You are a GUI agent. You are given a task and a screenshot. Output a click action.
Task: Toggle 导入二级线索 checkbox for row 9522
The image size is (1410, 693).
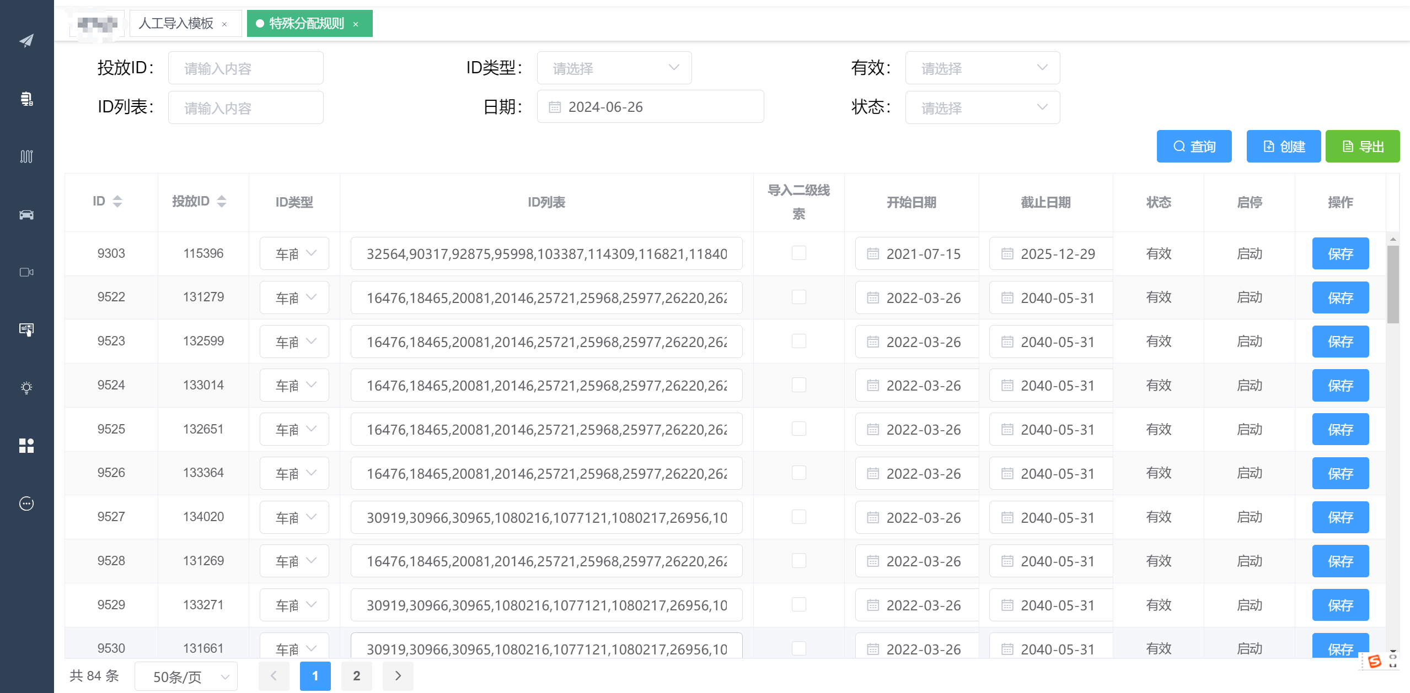(x=798, y=297)
